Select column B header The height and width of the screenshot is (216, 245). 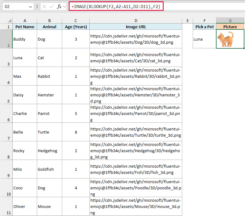pyautogui.click(x=49, y=20)
